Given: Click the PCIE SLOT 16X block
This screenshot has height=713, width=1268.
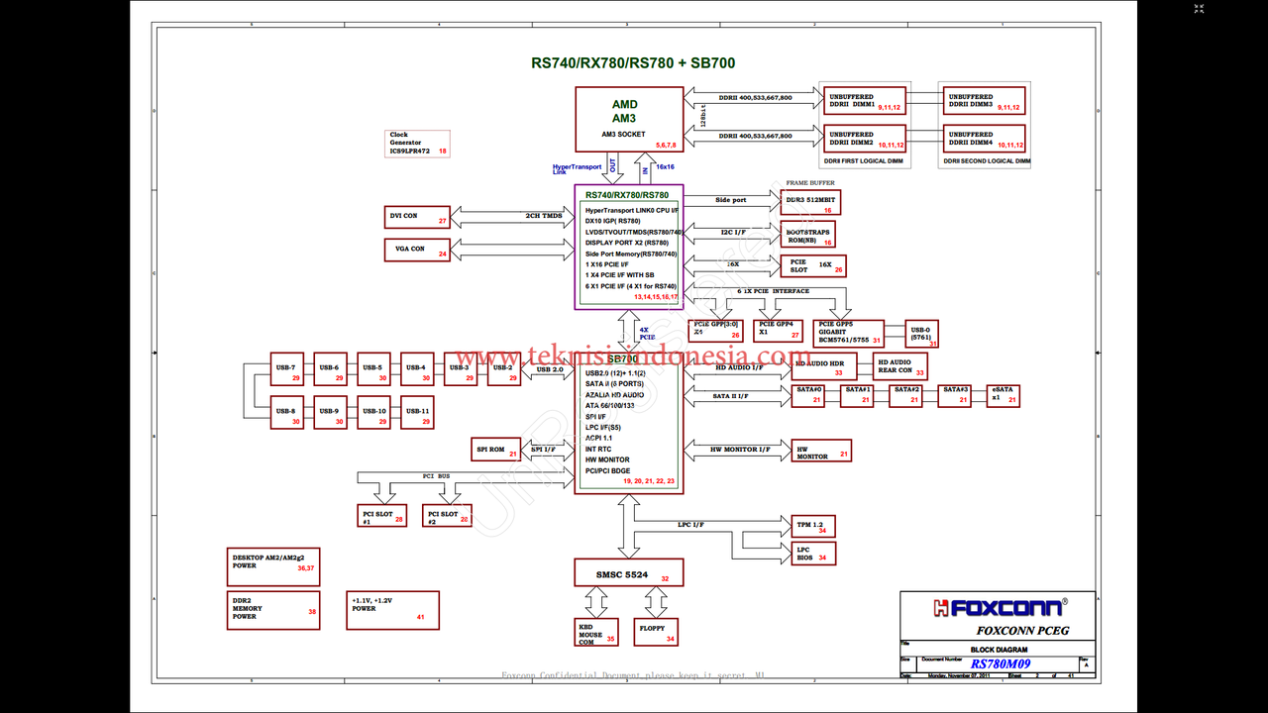Looking at the screenshot, I should coord(813,265).
